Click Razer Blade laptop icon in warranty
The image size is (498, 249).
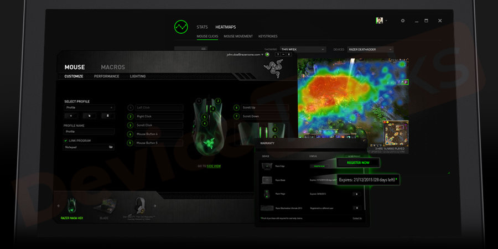(x=267, y=180)
